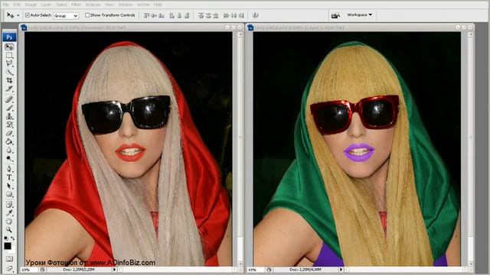The height and width of the screenshot is (275, 490).
Task: Enable Show Transform Controls checkbox
Action: (x=87, y=15)
